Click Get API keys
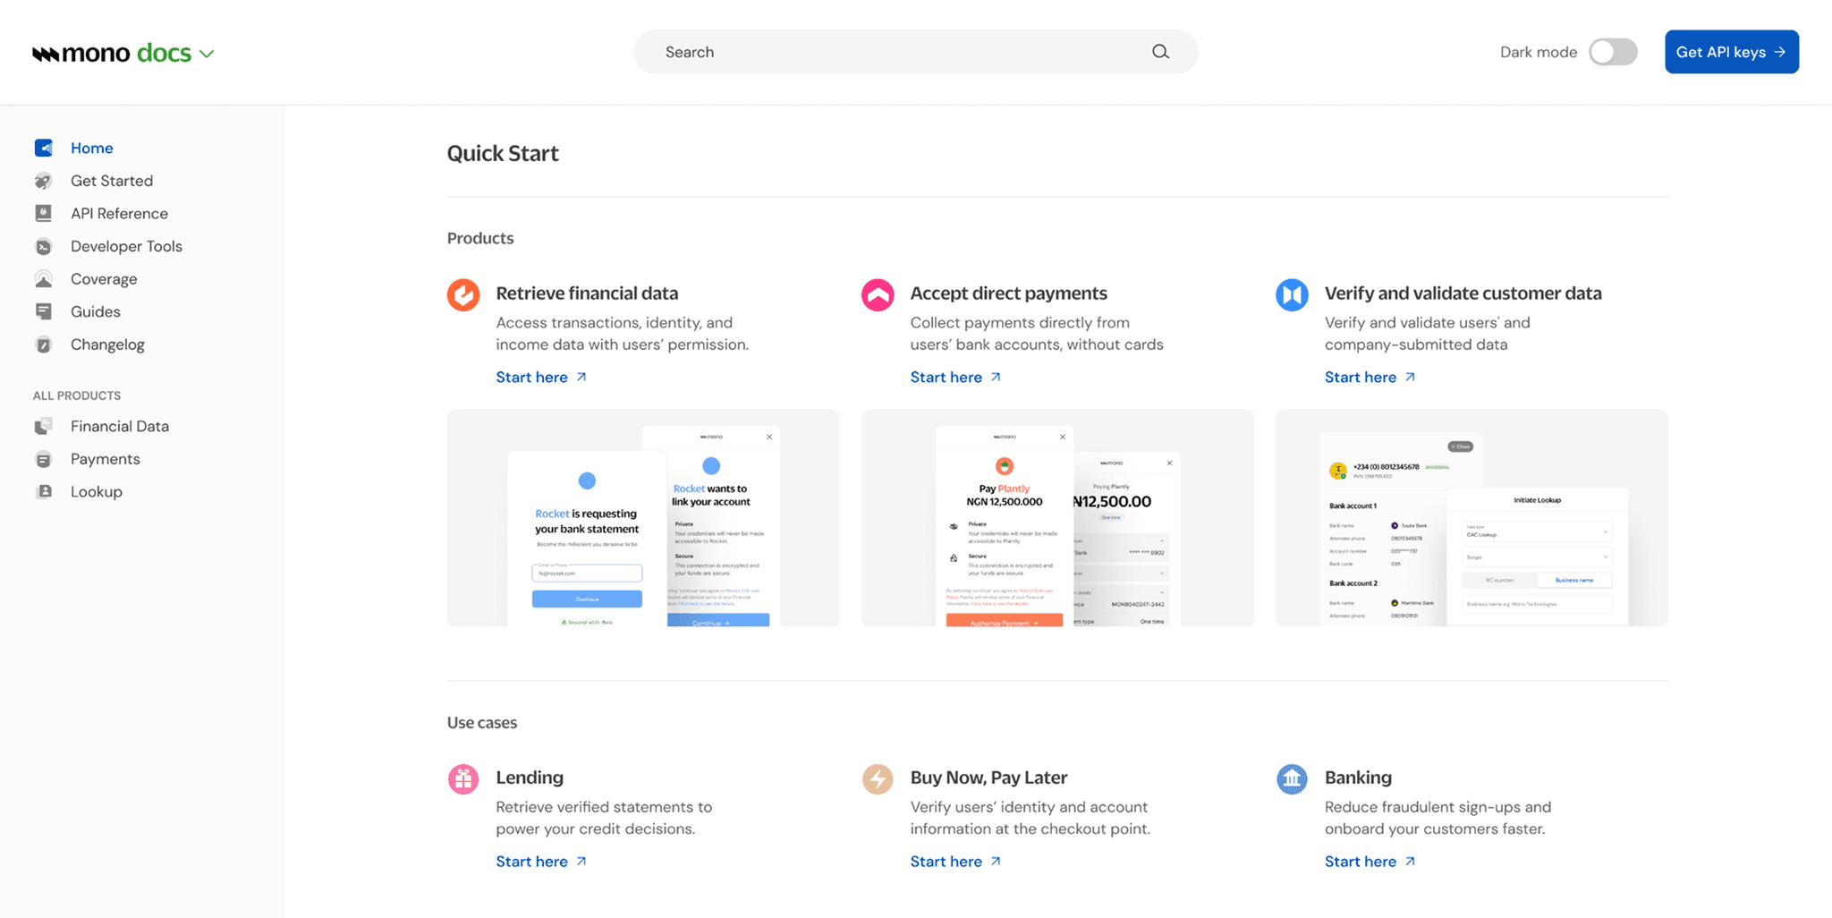 pyautogui.click(x=1730, y=51)
